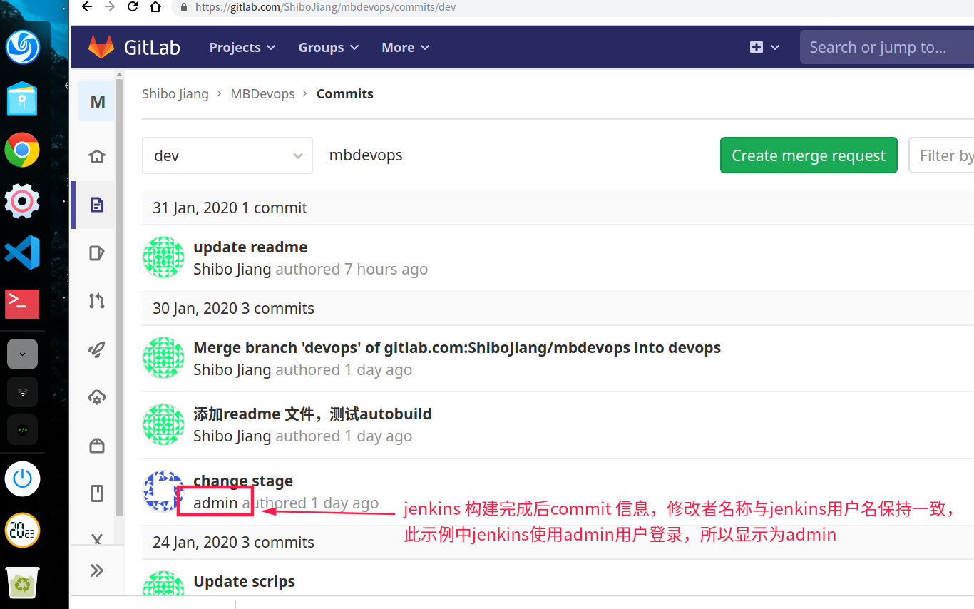This screenshot has width=974, height=609.
Task: Click the green code-brackets tray icon
Action: click(22, 430)
